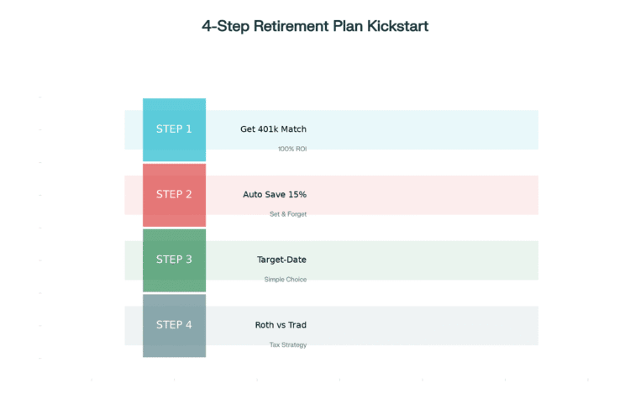
Task: Select the 'Roth vs Trad' label
Action: pyautogui.click(x=281, y=325)
